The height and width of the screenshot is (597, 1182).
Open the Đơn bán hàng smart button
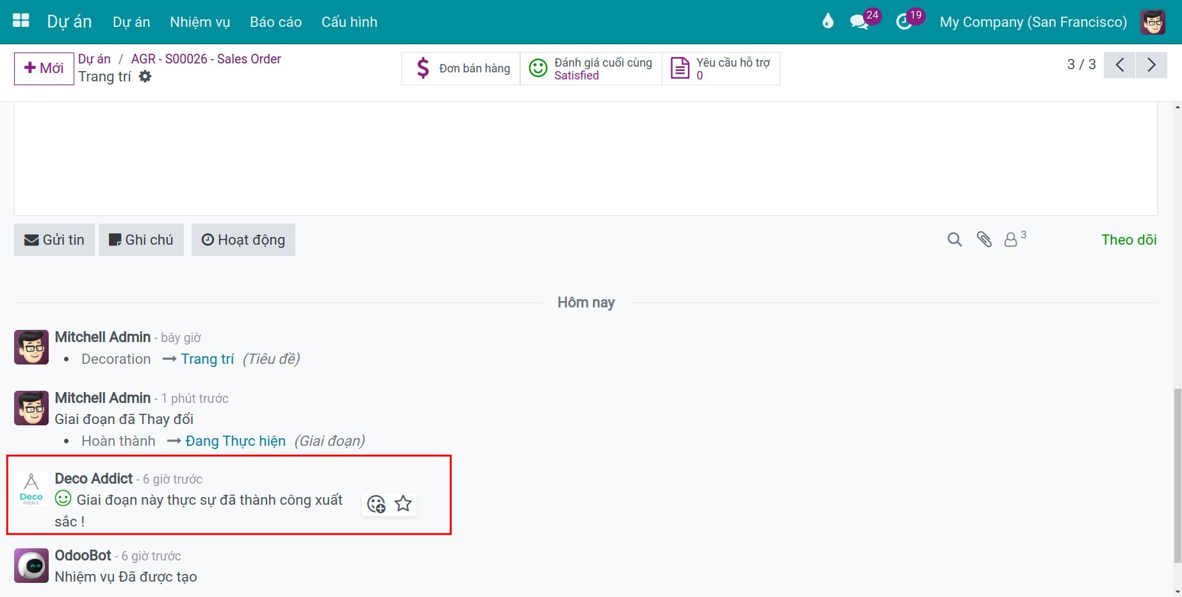(x=461, y=69)
